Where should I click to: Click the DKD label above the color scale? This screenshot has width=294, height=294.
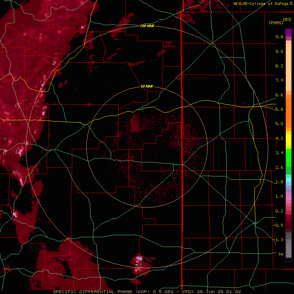(x=287, y=20)
